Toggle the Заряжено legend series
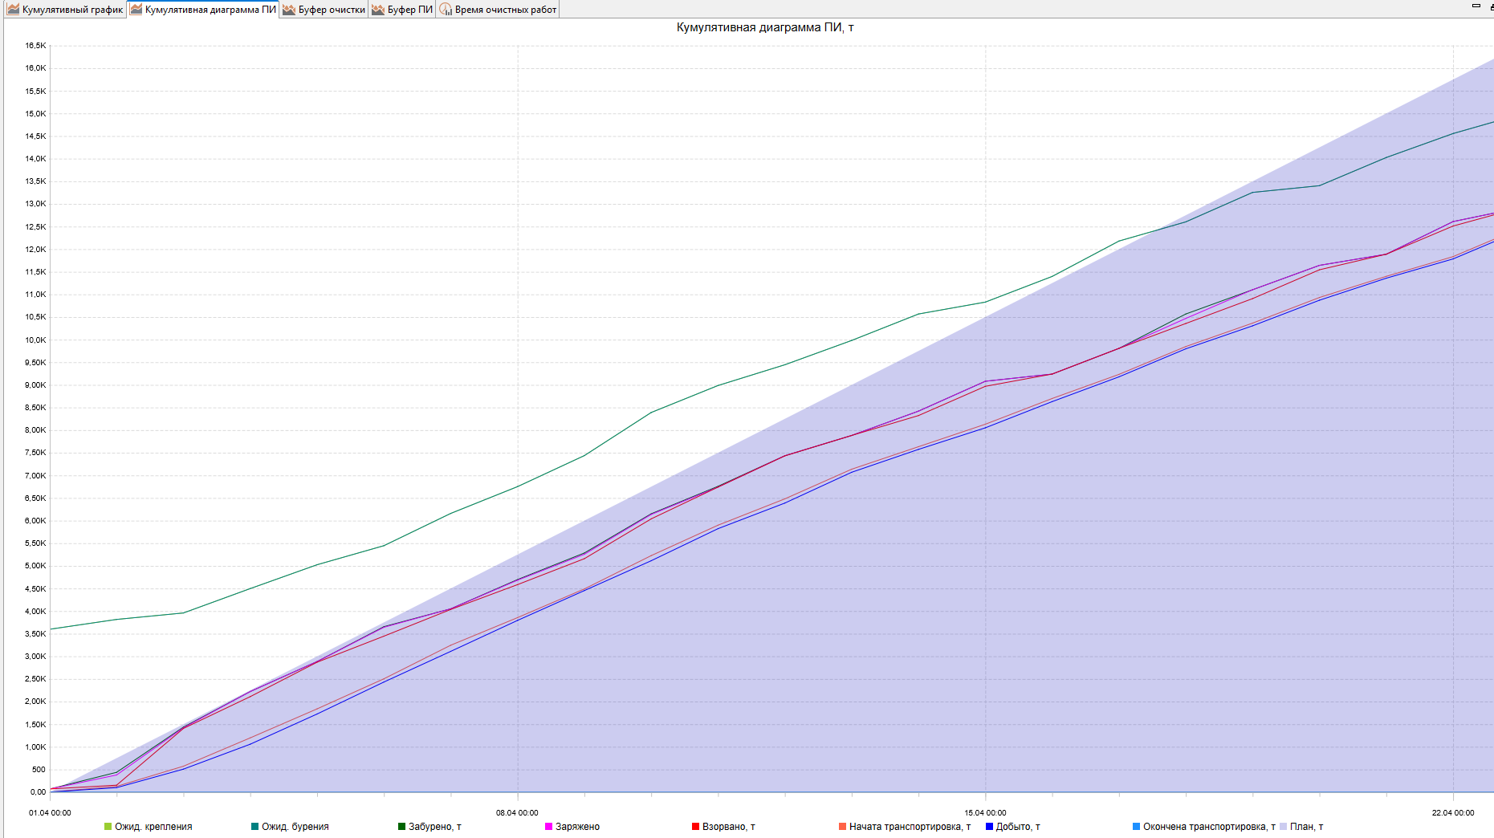 click(x=572, y=827)
